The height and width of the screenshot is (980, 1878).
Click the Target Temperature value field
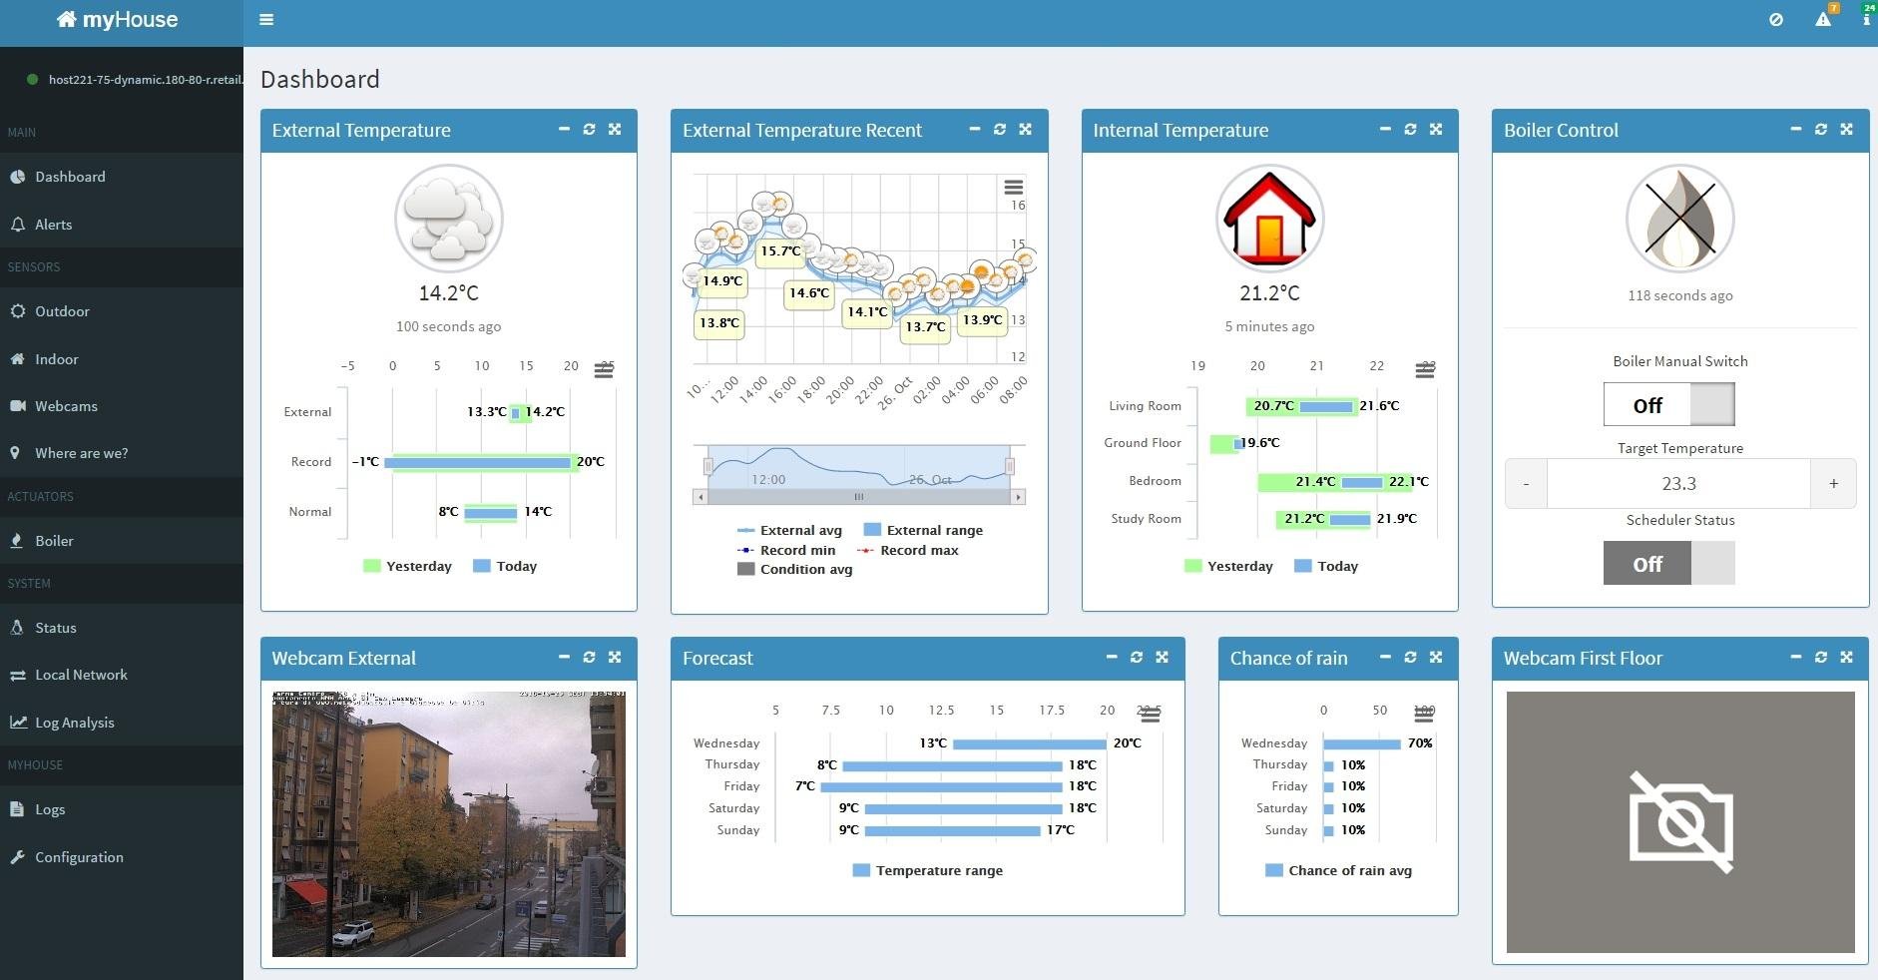1679,483
